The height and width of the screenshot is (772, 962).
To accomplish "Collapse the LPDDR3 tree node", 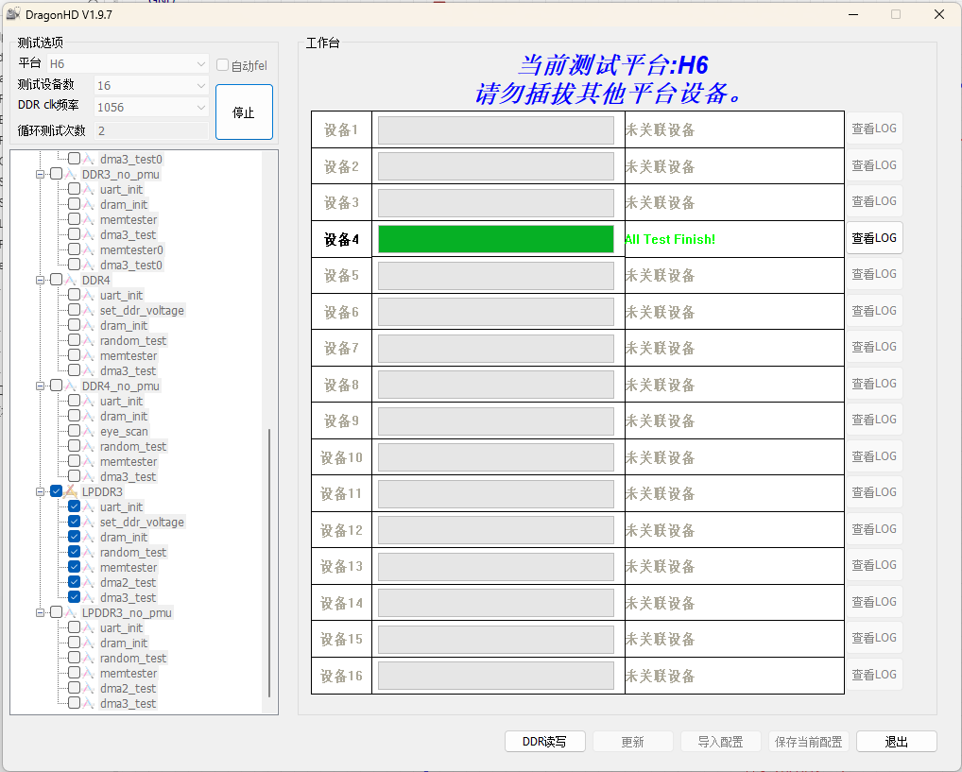I will (x=42, y=491).
